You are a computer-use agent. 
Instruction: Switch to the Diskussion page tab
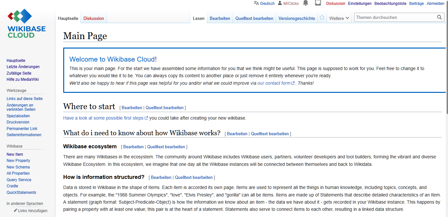point(94,18)
